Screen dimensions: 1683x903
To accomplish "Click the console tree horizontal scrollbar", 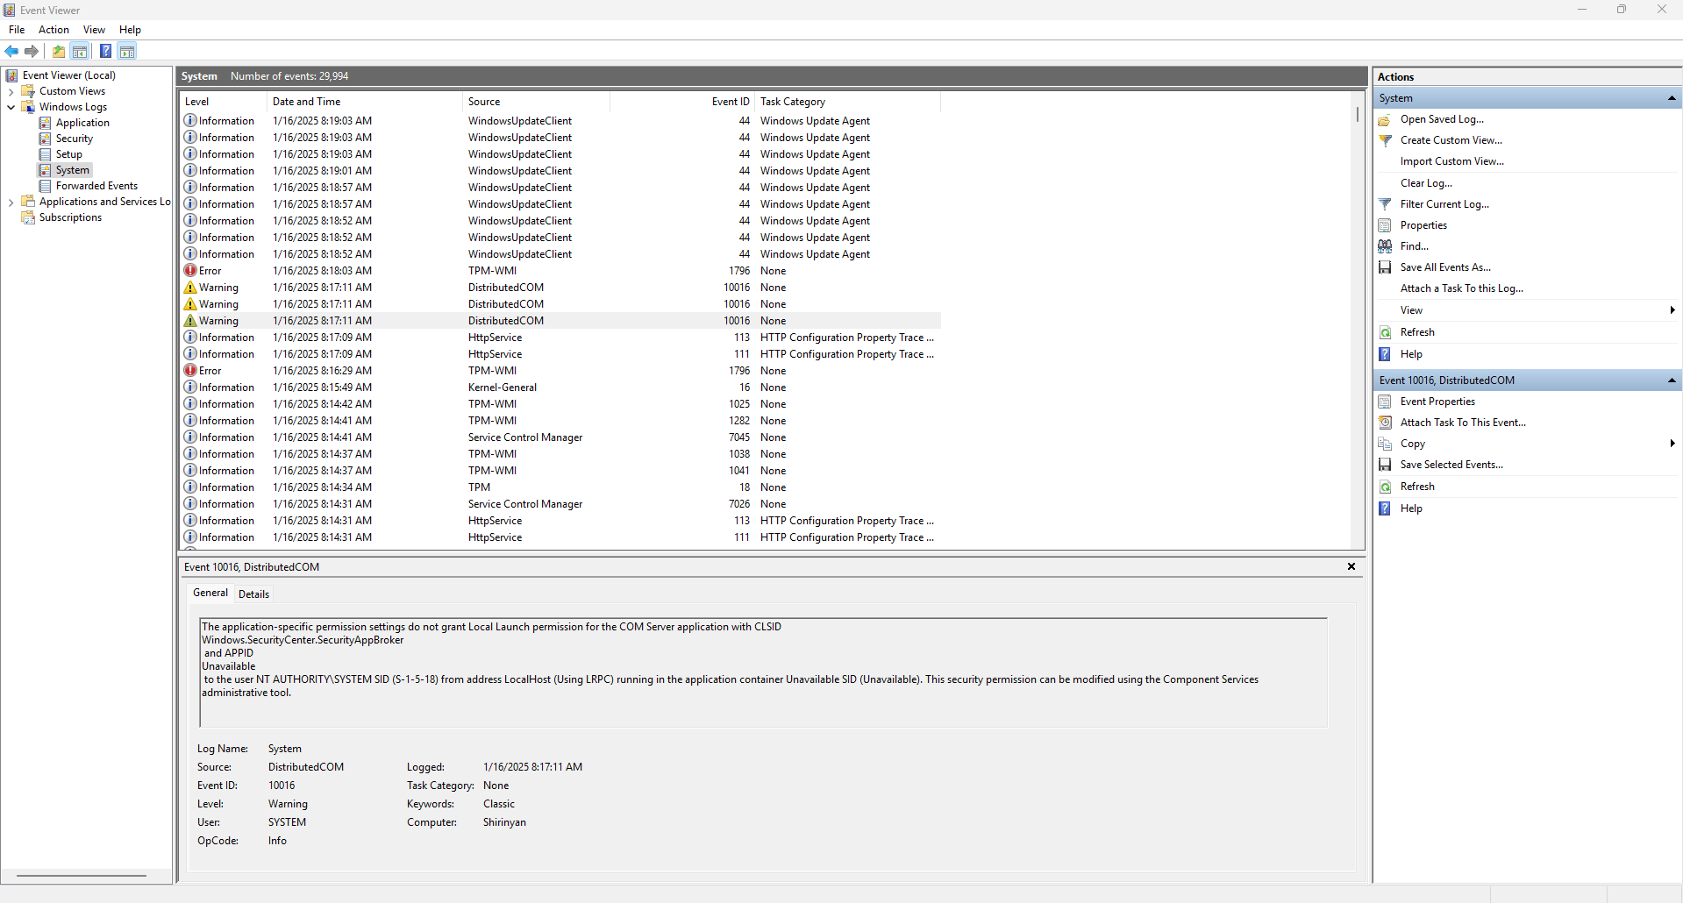I will pyautogui.click(x=82, y=876).
